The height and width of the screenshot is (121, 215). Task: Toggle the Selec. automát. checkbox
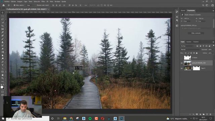coord(14,5)
